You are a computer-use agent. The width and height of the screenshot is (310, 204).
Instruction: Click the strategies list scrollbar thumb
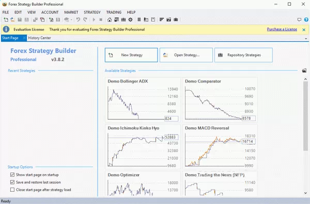(x=305, y=116)
